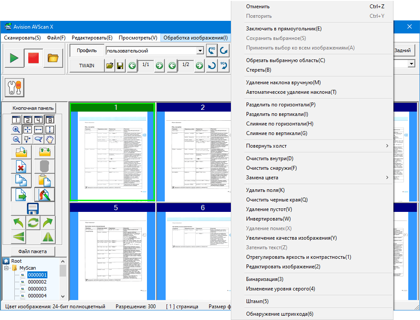This screenshot has width=420, height=320.
Task: Start scanning with the green play icon
Action: point(14,58)
